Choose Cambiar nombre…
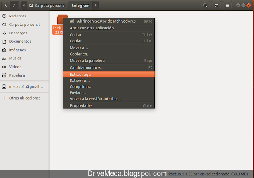Viewport: 254px width, 178px height. pyautogui.click(x=109, y=67)
